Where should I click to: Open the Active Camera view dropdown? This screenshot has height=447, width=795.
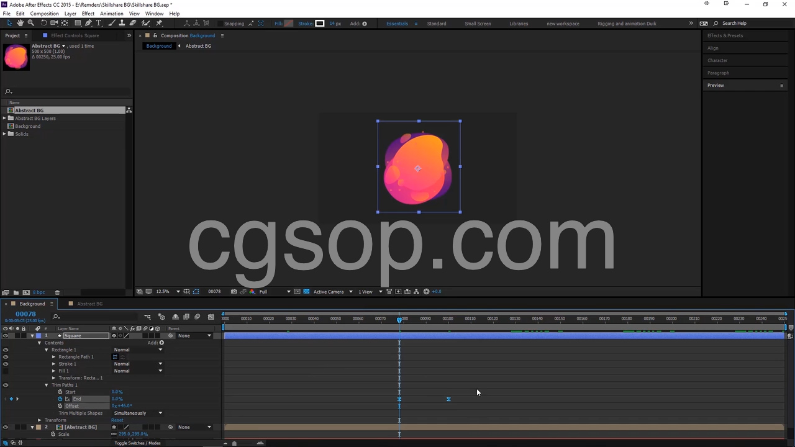[x=333, y=291]
